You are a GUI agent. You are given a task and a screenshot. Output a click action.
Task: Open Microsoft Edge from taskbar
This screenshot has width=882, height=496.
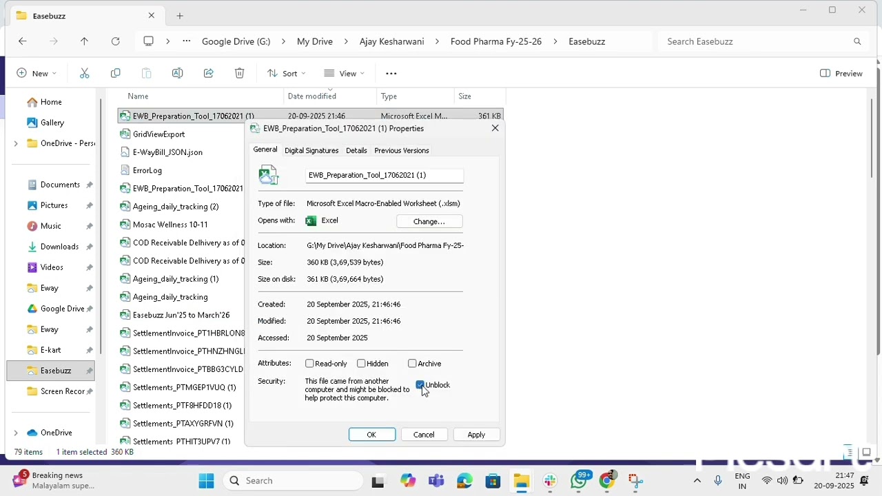[464, 481]
